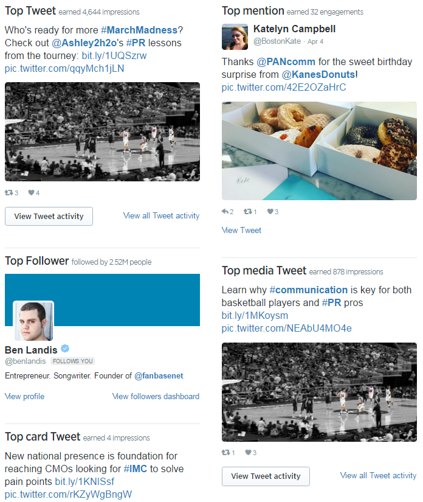Click View Tweet link under Top mention
The height and width of the screenshot is (502, 423).
(x=241, y=230)
